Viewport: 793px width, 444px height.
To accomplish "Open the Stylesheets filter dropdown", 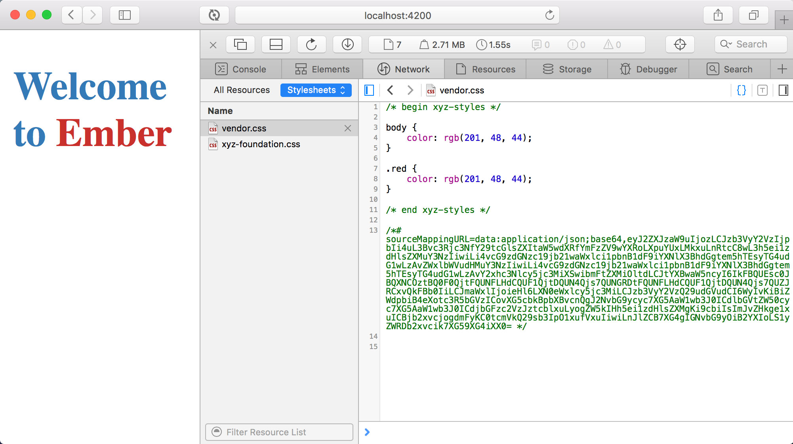I will [316, 90].
